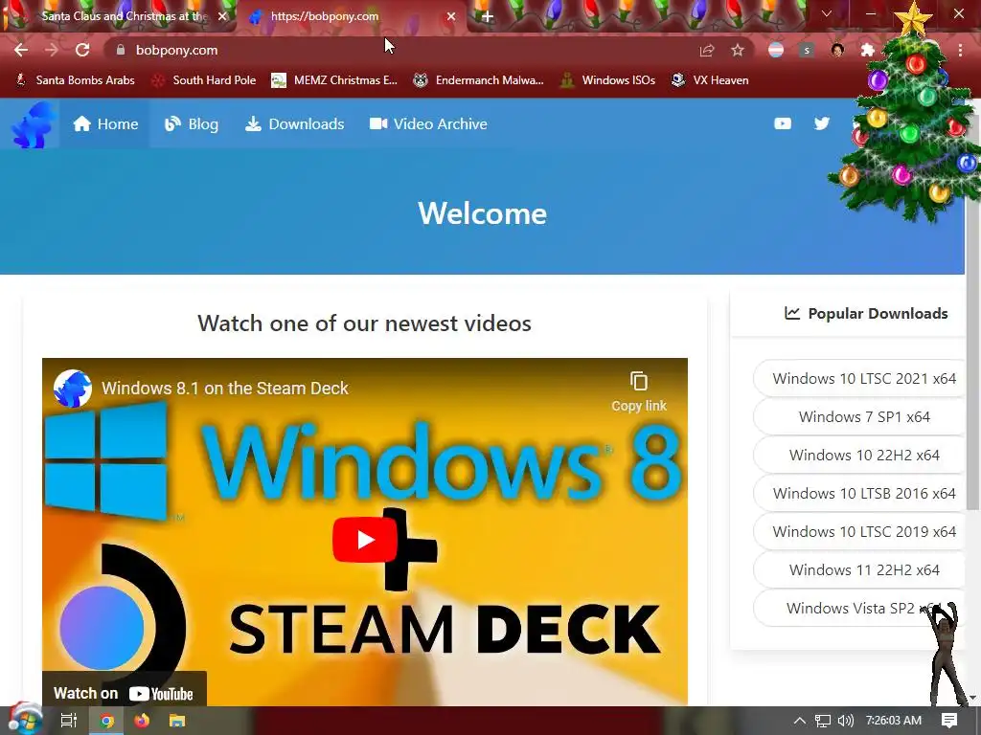Open South Hard Pole bookmark
Screen dimensions: 981x735
point(204,80)
